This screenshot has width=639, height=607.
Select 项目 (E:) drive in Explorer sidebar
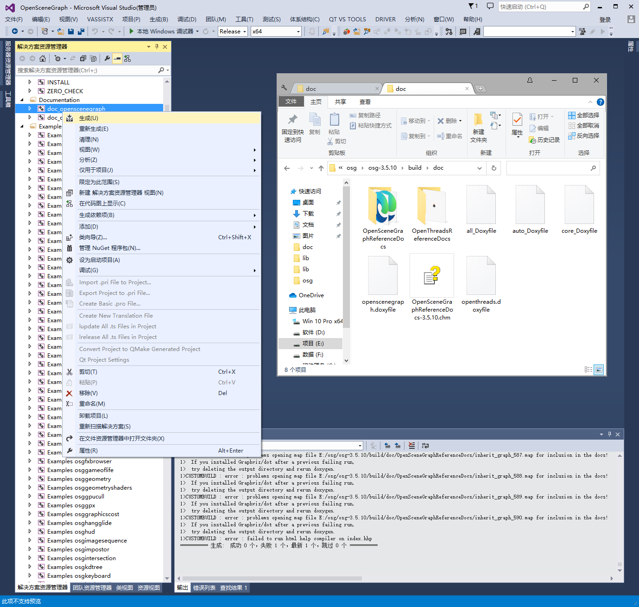click(310, 344)
